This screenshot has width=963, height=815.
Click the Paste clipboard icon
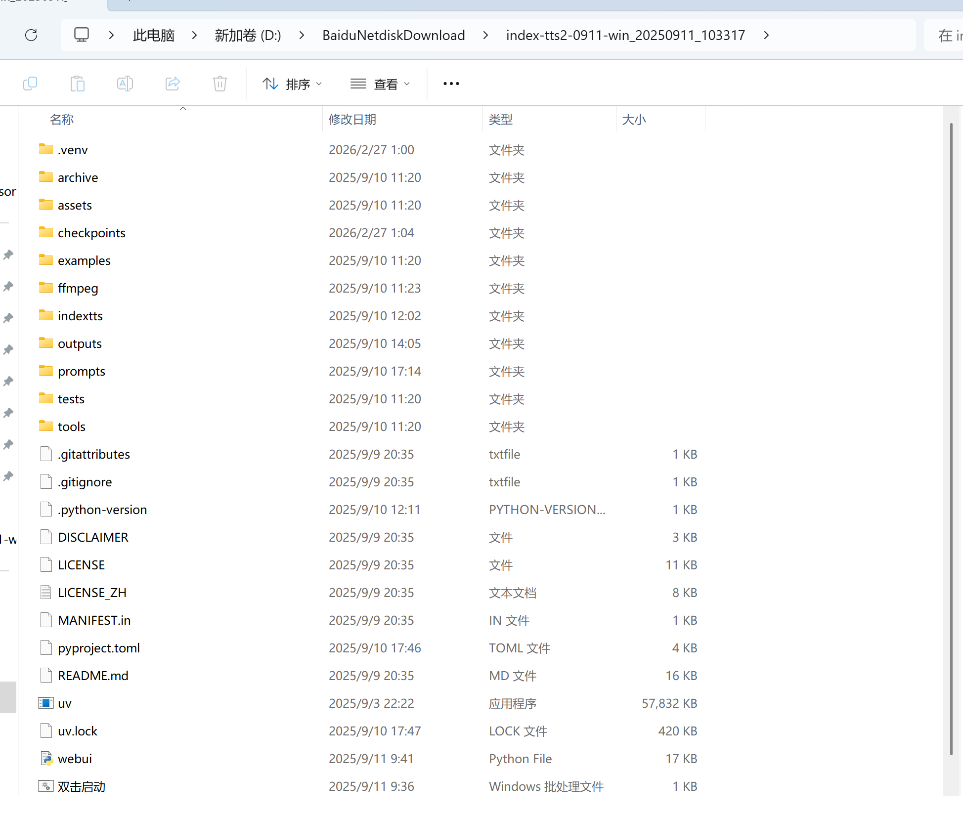tap(78, 84)
